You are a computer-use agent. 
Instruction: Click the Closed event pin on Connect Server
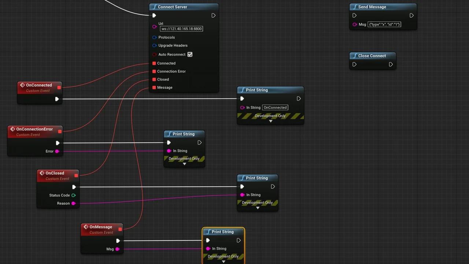click(x=154, y=79)
